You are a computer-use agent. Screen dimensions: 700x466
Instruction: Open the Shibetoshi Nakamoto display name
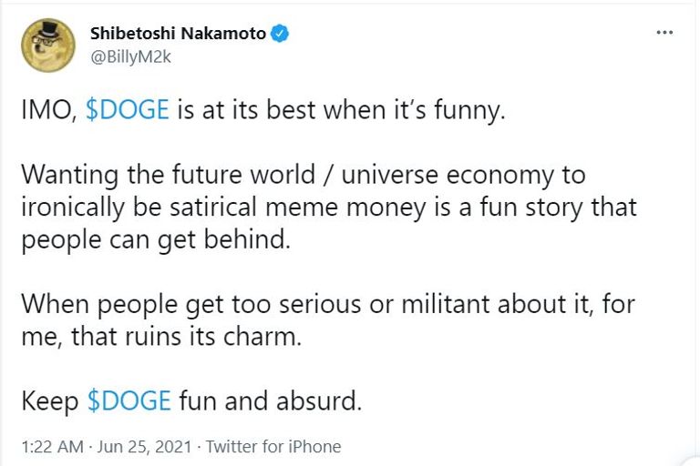click(x=178, y=34)
